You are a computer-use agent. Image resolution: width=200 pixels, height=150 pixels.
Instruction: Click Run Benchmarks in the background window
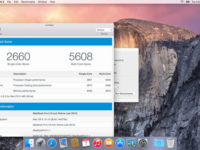(x=124, y=94)
